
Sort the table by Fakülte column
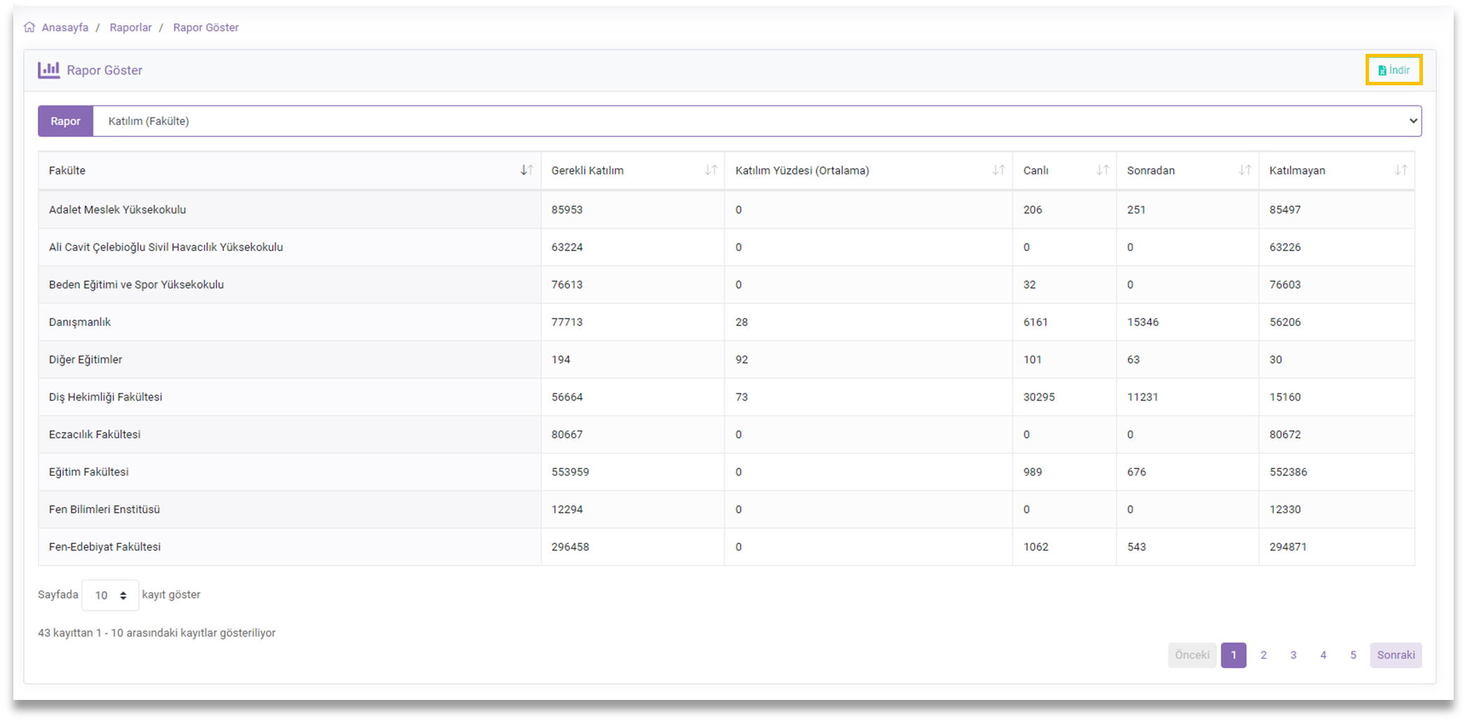525,170
